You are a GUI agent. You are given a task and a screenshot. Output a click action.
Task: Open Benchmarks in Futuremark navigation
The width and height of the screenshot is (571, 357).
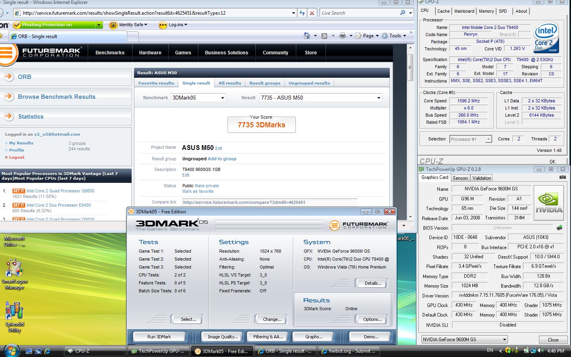coord(110,52)
